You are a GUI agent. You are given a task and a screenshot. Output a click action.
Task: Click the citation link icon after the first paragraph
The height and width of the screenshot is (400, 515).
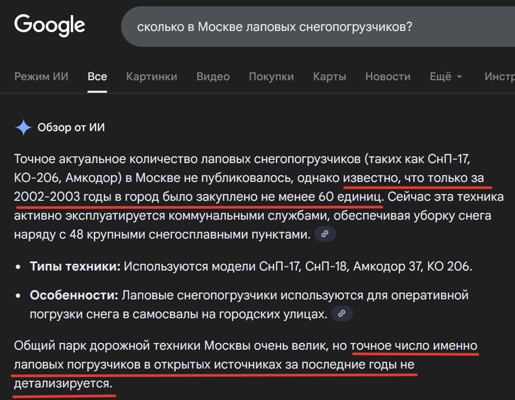pyautogui.click(x=325, y=234)
